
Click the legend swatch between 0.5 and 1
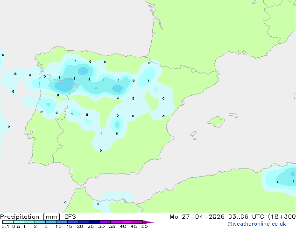tap(19, 222)
